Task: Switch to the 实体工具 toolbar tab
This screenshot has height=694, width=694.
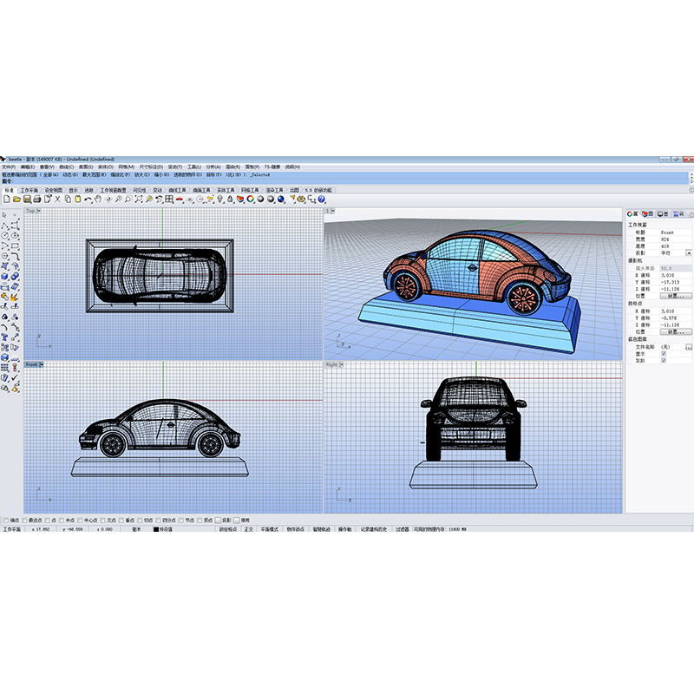Action: click(x=226, y=190)
